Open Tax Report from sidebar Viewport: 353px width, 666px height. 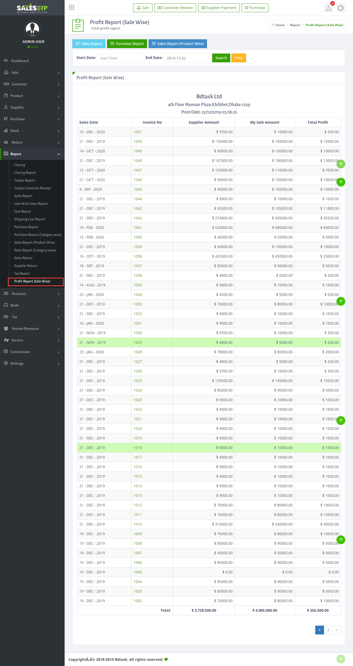[22, 273]
